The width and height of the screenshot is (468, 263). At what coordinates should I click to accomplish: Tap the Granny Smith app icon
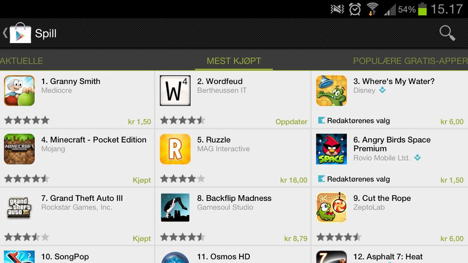pyautogui.click(x=19, y=91)
